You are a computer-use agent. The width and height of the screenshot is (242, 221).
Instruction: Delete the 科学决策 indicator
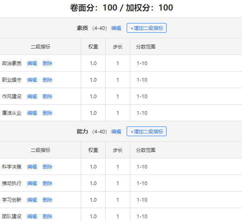47,167
